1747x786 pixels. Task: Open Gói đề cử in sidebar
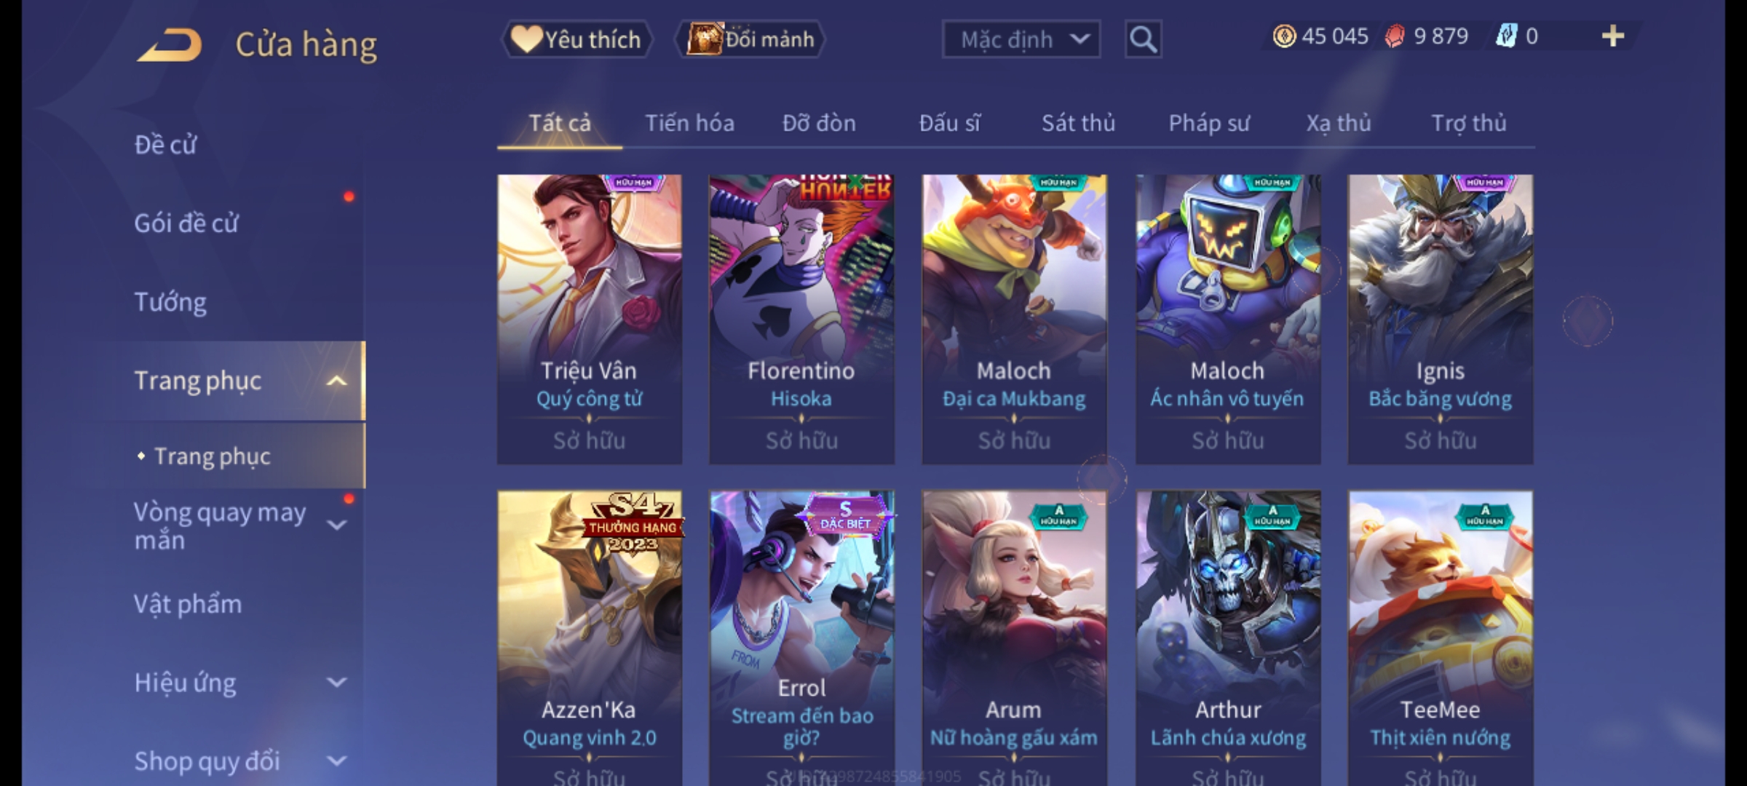(186, 223)
